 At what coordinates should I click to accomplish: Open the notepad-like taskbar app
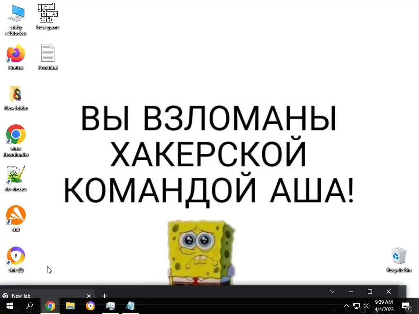[x=131, y=306]
